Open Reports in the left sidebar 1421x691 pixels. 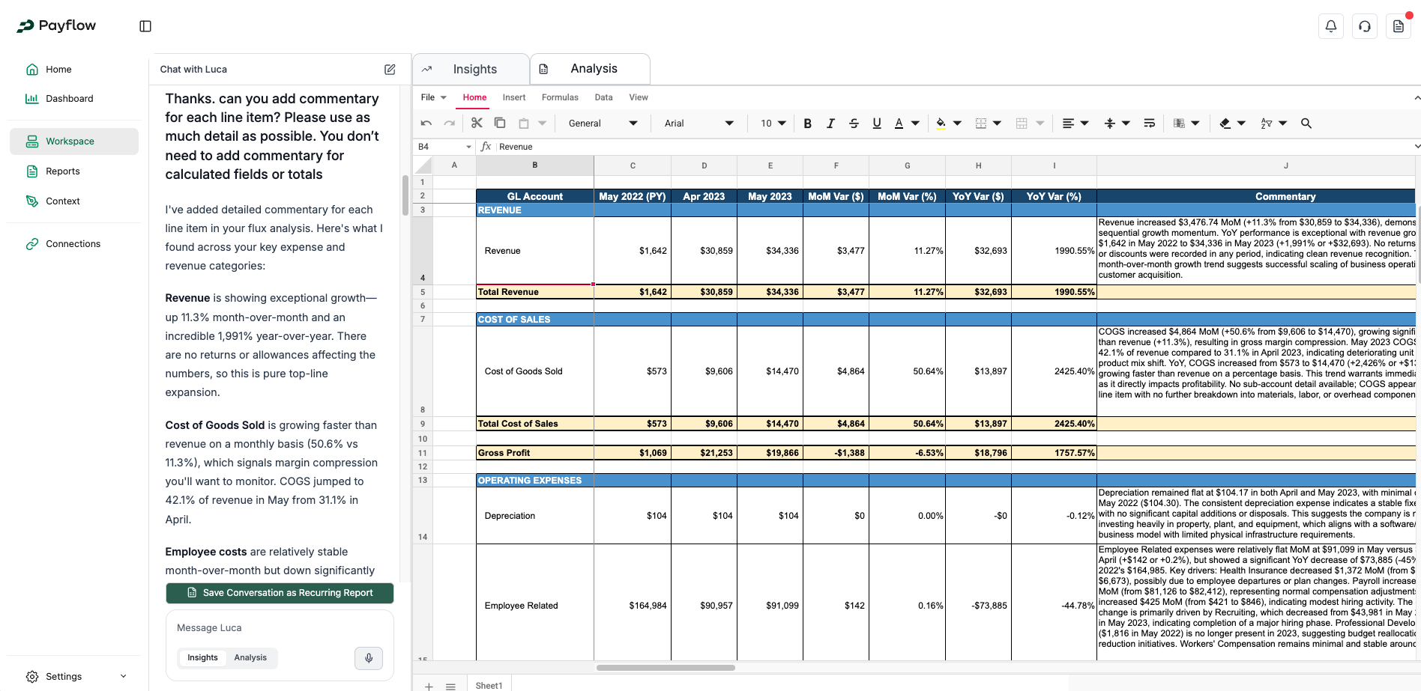pyautogui.click(x=63, y=171)
